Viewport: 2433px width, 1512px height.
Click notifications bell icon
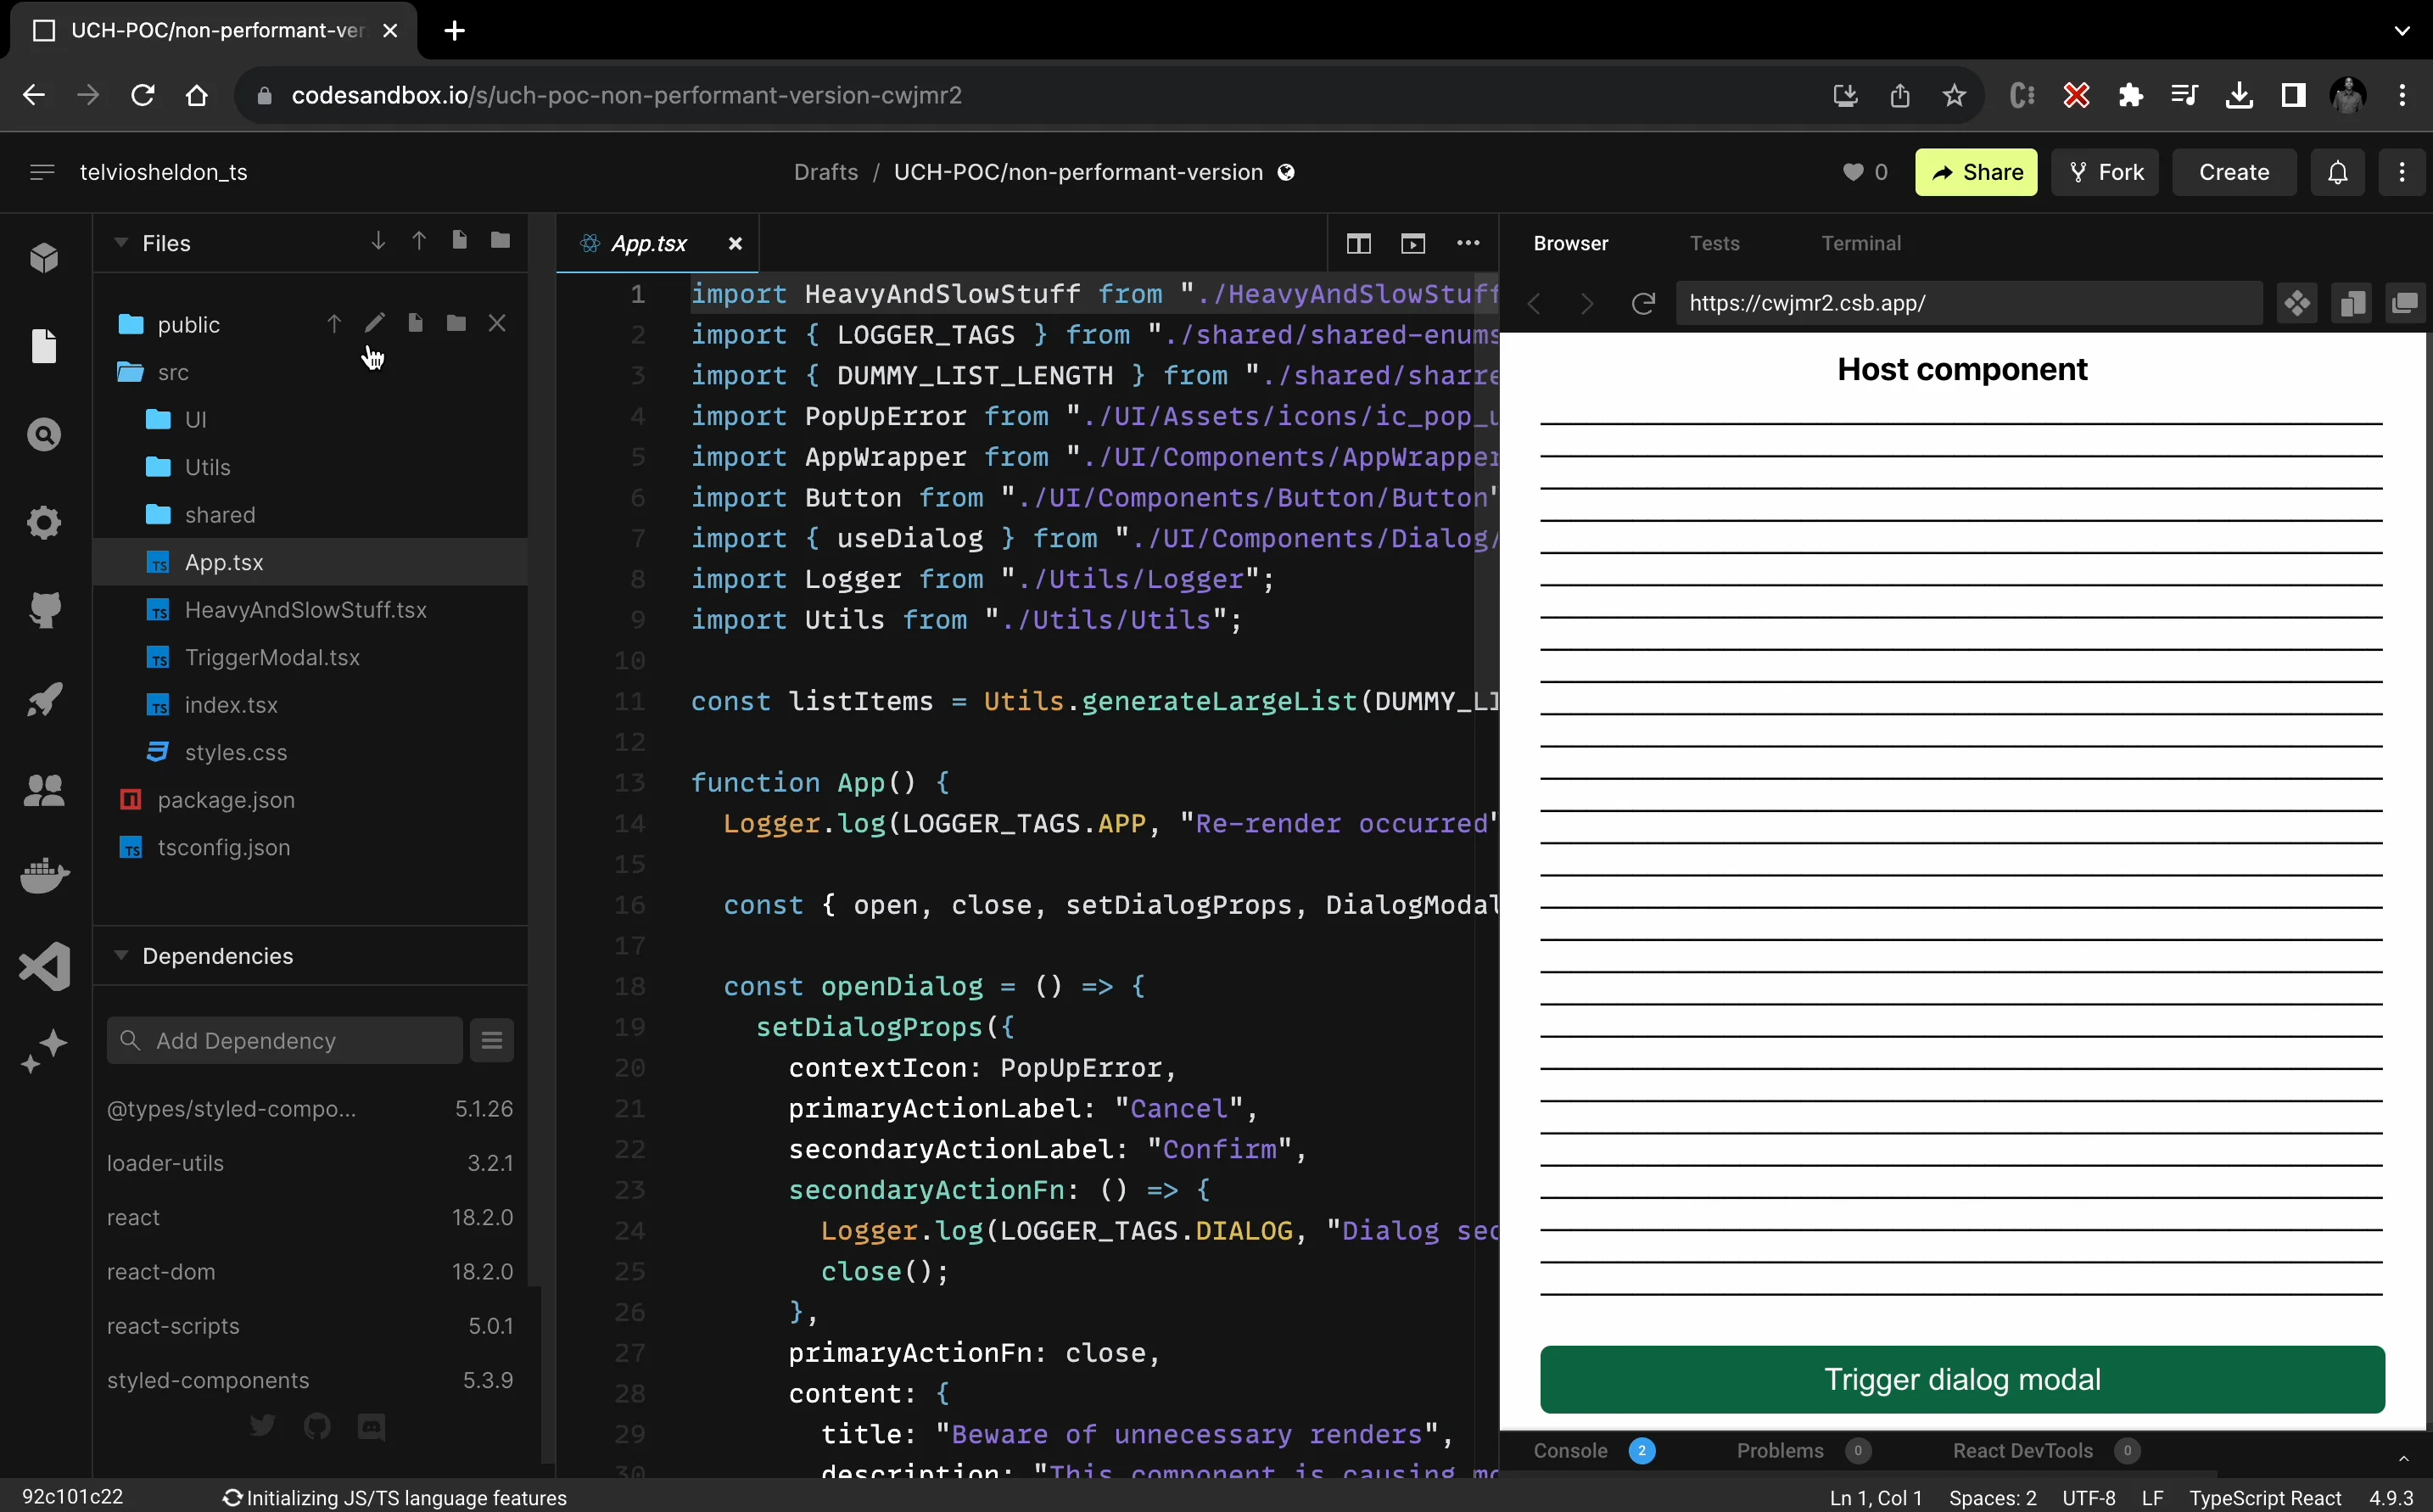click(2338, 172)
